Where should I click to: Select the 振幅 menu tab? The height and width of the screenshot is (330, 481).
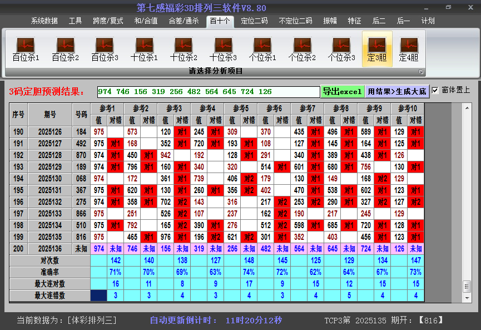pyautogui.click(x=330, y=21)
